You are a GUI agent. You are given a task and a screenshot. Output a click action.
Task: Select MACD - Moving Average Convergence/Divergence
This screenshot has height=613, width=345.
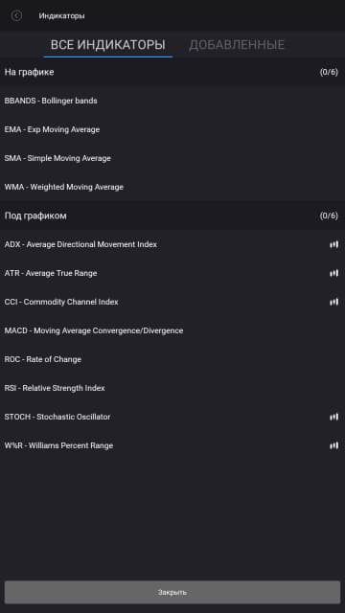click(x=172, y=330)
